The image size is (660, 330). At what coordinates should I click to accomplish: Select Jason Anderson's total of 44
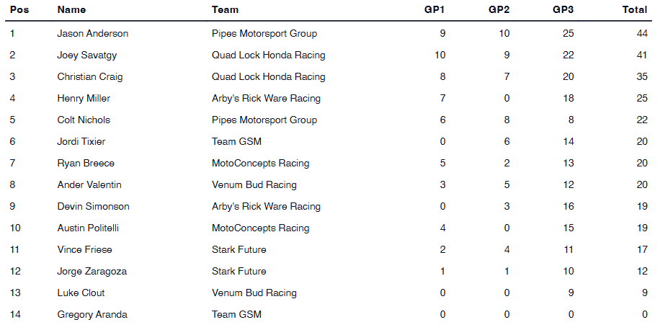[641, 34]
